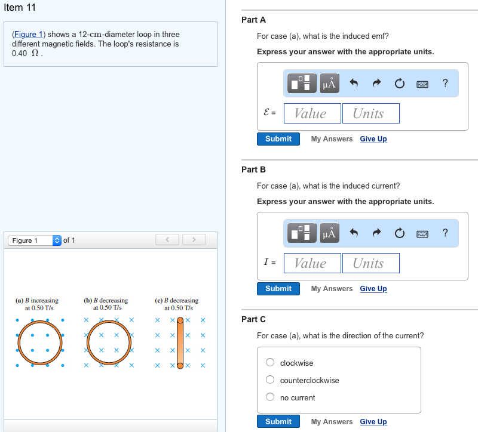Click the previous figure chevron
Screen dimensions: 478x432
coord(167,239)
